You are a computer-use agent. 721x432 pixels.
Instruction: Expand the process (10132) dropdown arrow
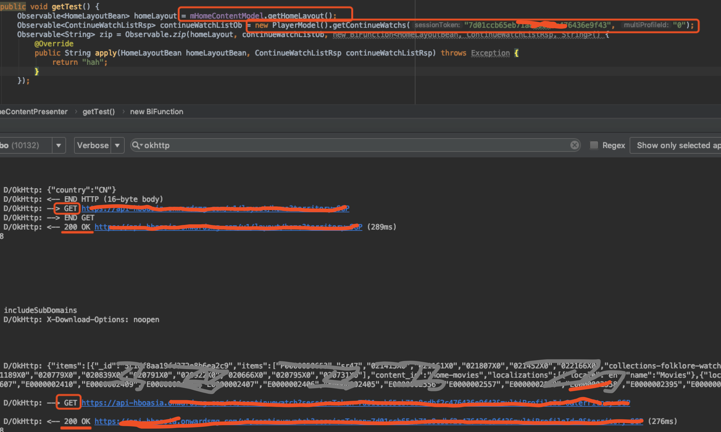(x=59, y=145)
